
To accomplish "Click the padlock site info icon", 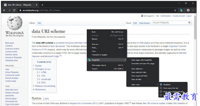I will pyautogui.click(x=20, y=10).
